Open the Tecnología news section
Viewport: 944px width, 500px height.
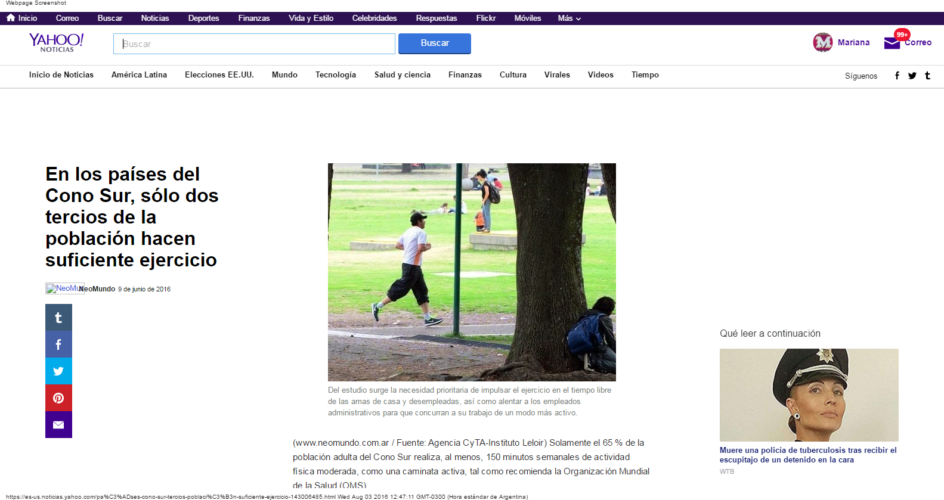pyautogui.click(x=335, y=75)
